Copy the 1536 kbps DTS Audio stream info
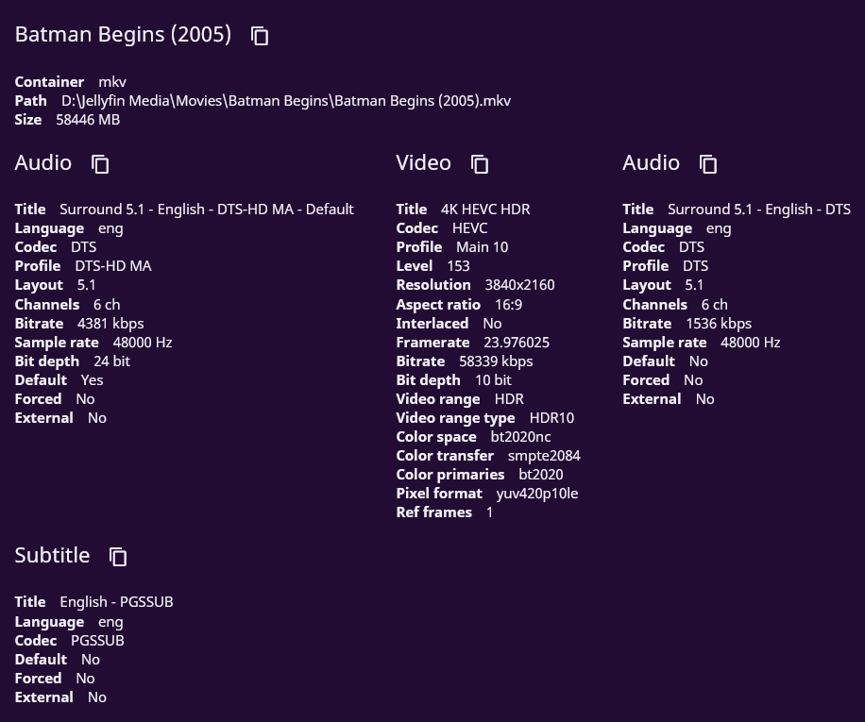Viewport: 865px width, 722px height. point(708,164)
